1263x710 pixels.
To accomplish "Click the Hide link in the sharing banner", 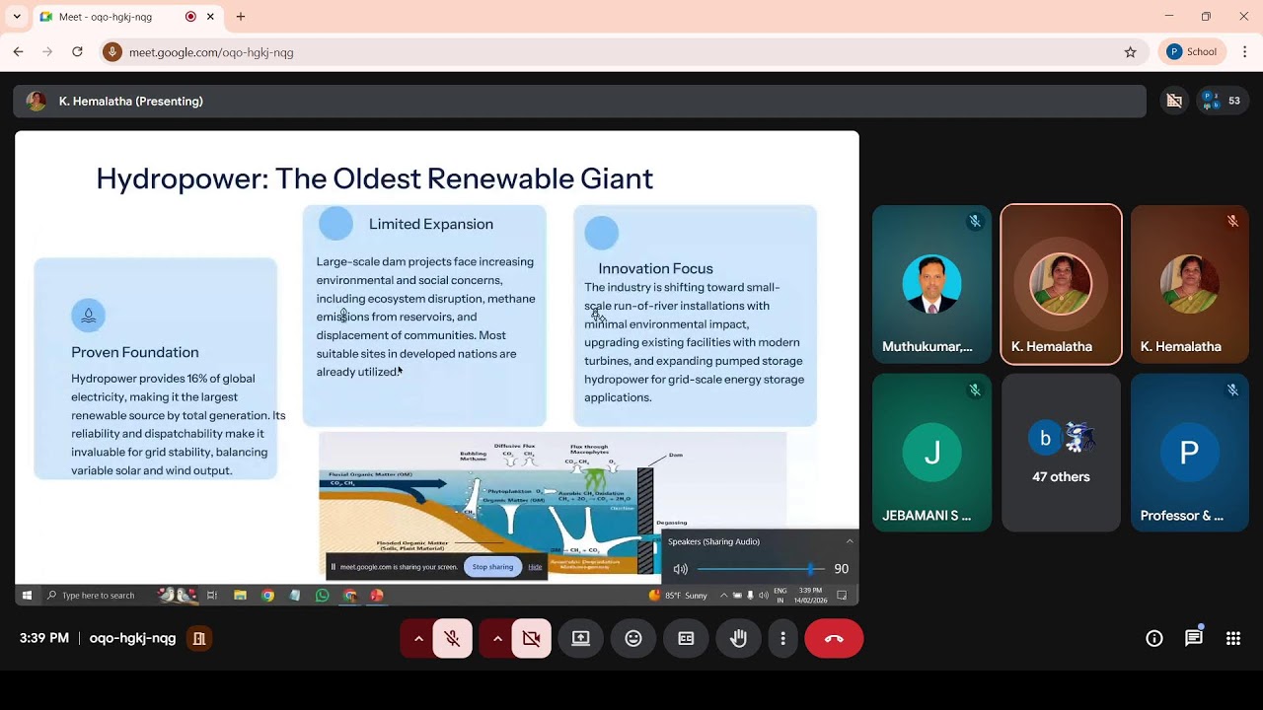I will click(x=535, y=567).
